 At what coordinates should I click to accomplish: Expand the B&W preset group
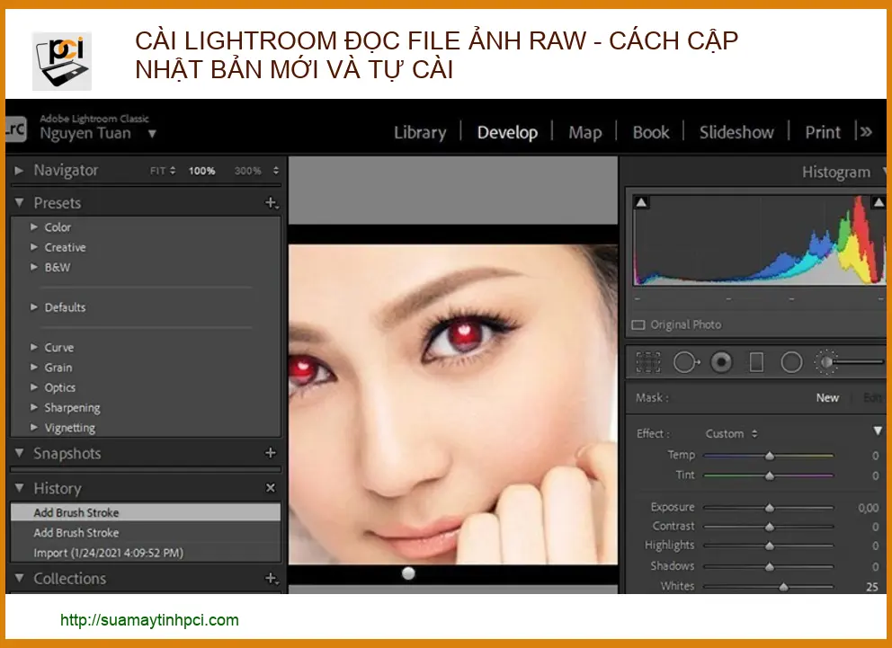click(x=34, y=267)
